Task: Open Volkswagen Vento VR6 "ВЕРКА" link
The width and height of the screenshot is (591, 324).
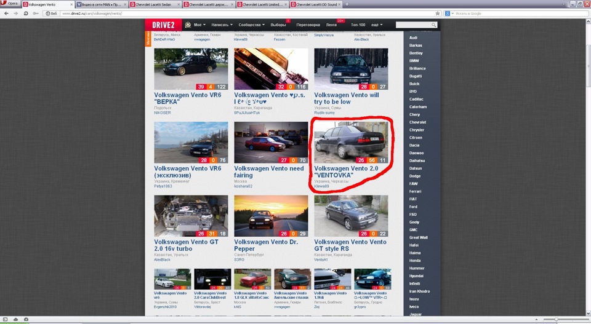Action: (188, 98)
